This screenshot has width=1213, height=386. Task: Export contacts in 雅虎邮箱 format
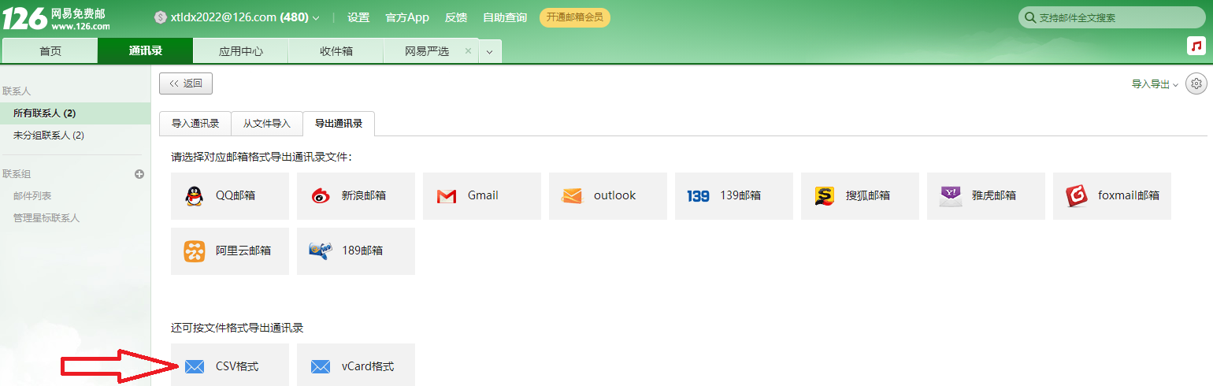click(x=986, y=196)
